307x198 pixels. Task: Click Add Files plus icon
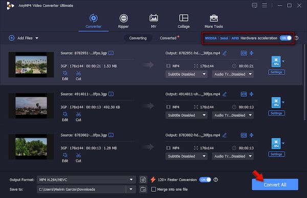click(x=12, y=38)
